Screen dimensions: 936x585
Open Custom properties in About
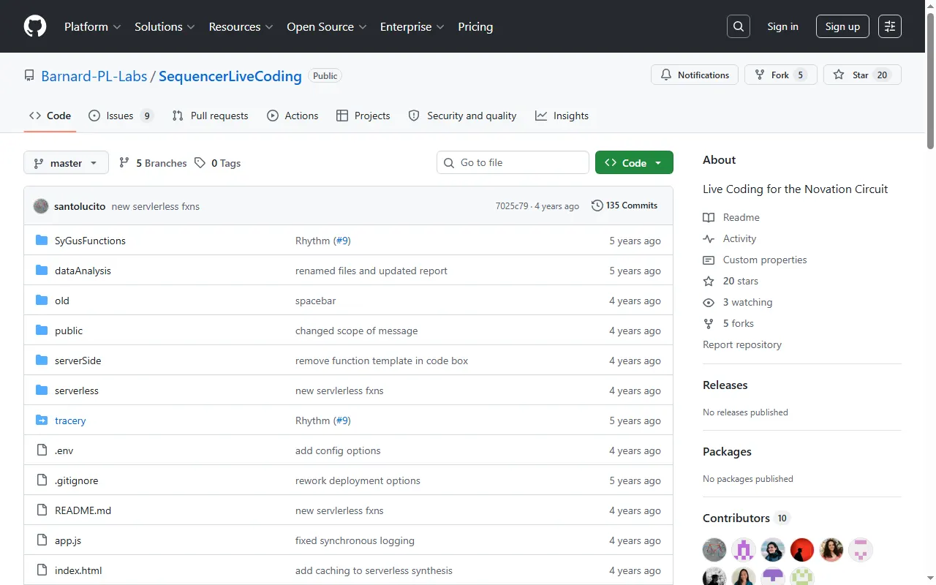click(x=755, y=260)
